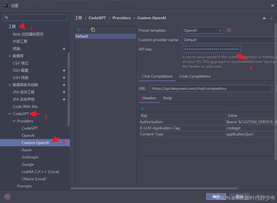Select Ollama (Local) provider
The height and width of the screenshot is (203, 277).
pyautogui.click(x=34, y=179)
